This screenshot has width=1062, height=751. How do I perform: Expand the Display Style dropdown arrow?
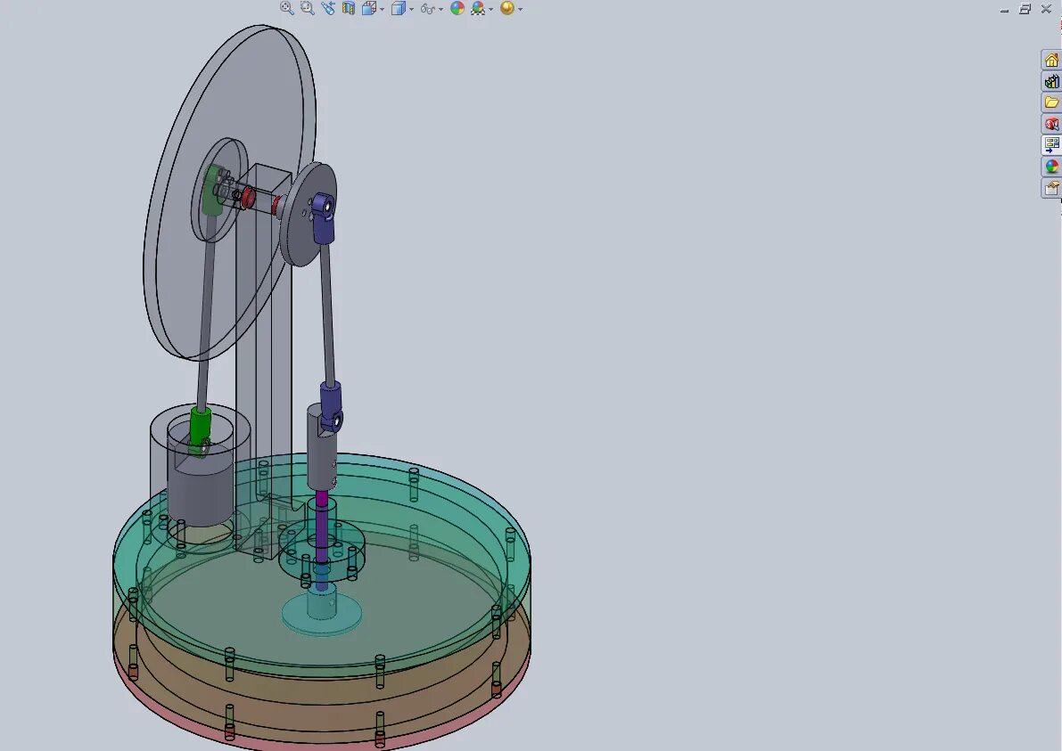coord(411,10)
